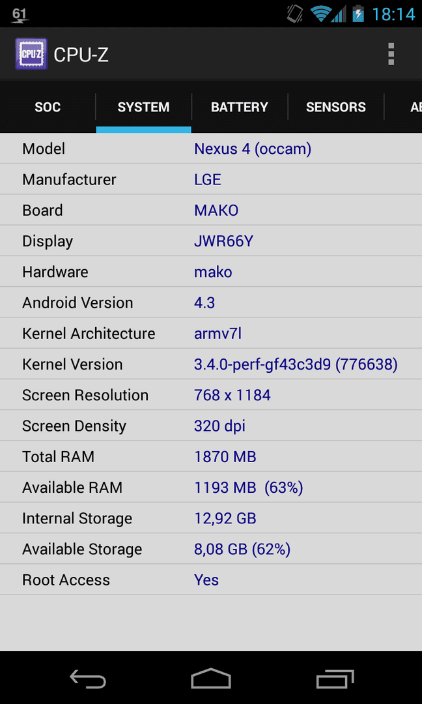The width and height of the screenshot is (422, 704).
Task: Tap the 61 notification indicator icon
Action: [x=20, y=14]
